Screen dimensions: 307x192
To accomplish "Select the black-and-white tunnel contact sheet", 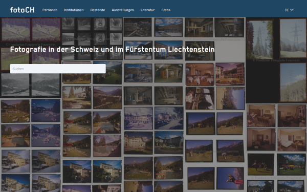I will pos(92,38).
